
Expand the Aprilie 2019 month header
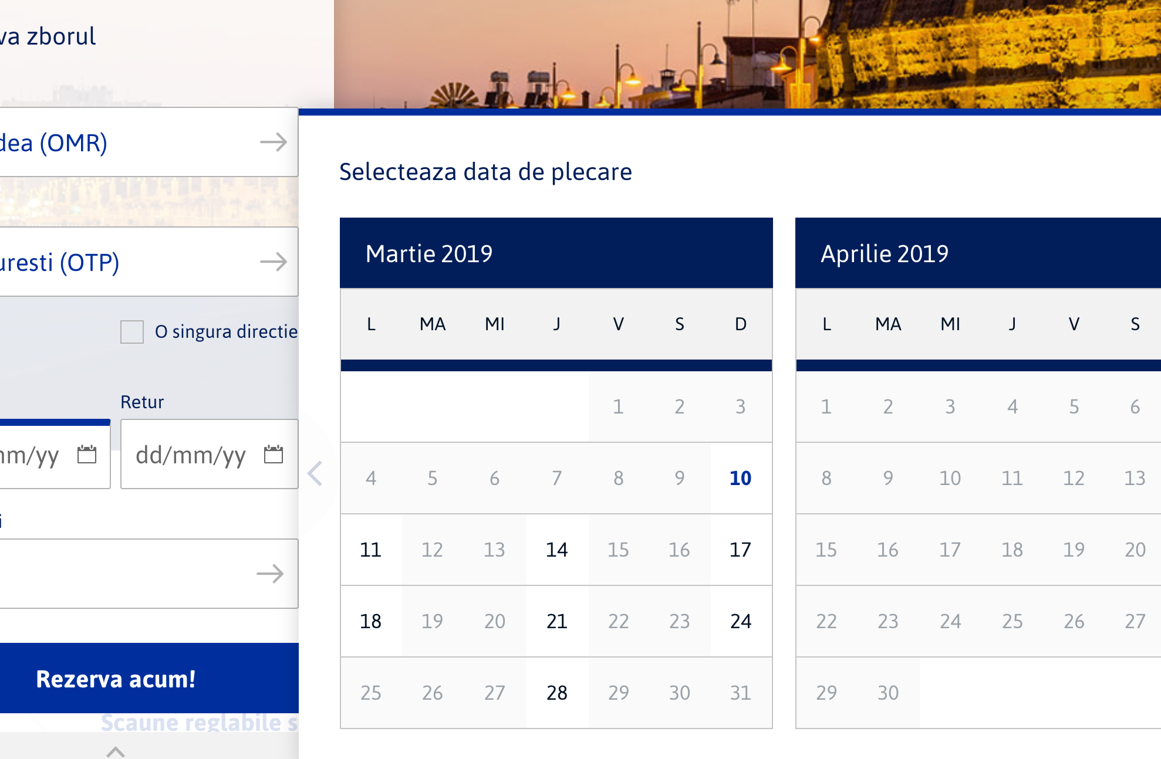click(885, 253)
